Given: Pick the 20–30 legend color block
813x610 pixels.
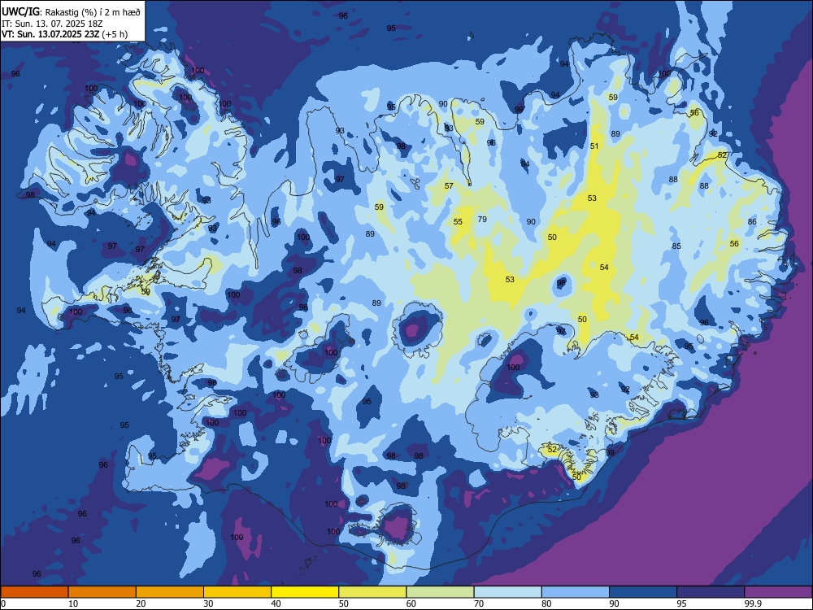Looking at the screenshot, I should 170,592.
